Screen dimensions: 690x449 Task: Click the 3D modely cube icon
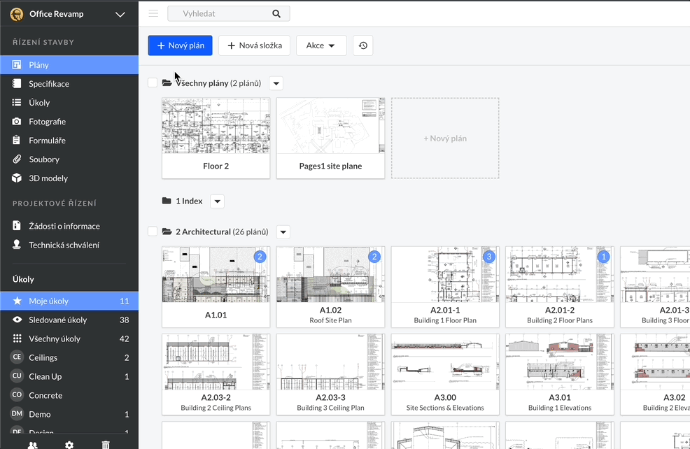pyautogui.click(x=17, y=178)
